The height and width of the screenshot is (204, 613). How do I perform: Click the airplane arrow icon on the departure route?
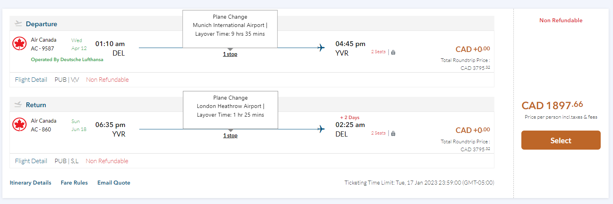pos(321,48)
